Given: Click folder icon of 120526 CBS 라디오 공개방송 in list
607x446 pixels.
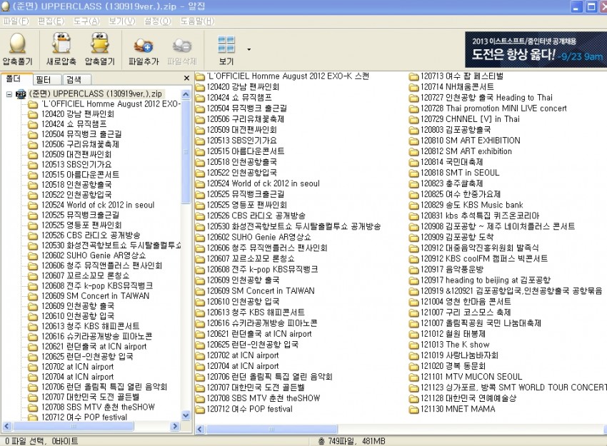Looking at the screenshot, I should click(200, 216).
